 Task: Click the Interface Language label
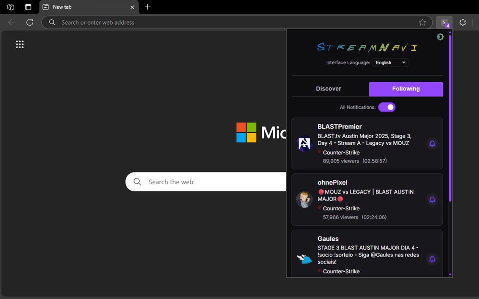[348, 62]
